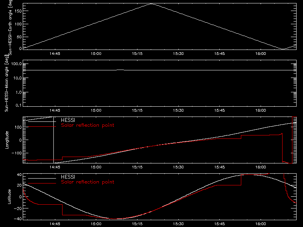Click red legend line sample in Latitude plot
This screenshot has width=303, height=227.
[x=42, y=183]
